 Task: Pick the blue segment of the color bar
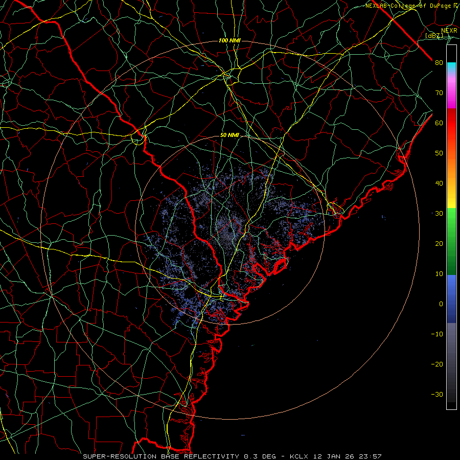tap(451, 299)
